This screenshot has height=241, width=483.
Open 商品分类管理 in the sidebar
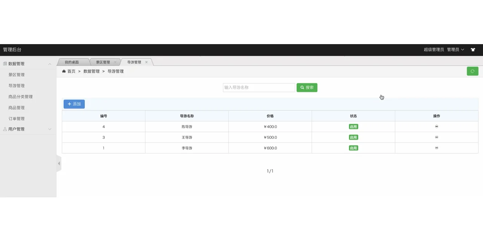[21, 97]
